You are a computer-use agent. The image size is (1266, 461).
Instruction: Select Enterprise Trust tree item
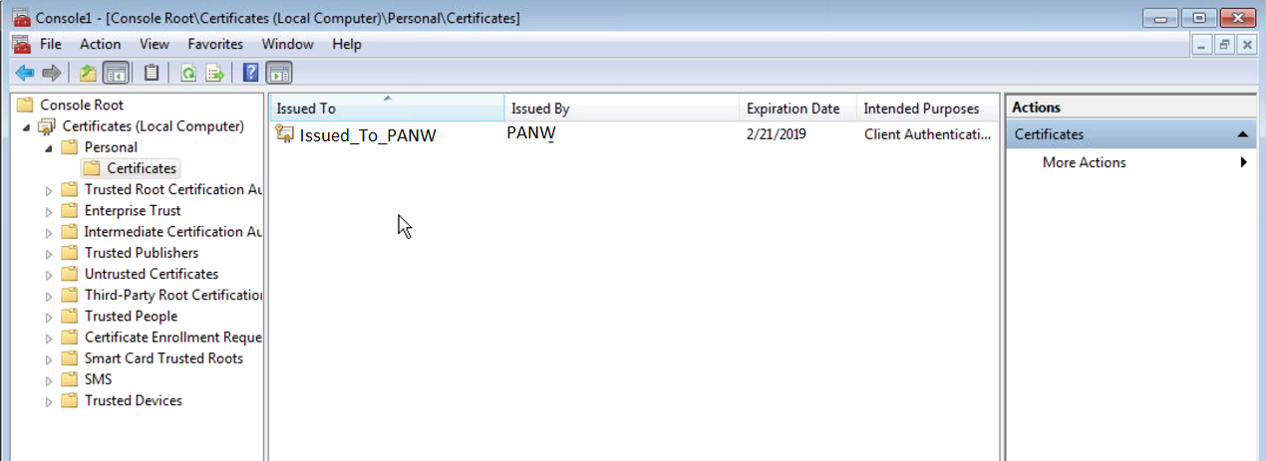tap(133, 210)
